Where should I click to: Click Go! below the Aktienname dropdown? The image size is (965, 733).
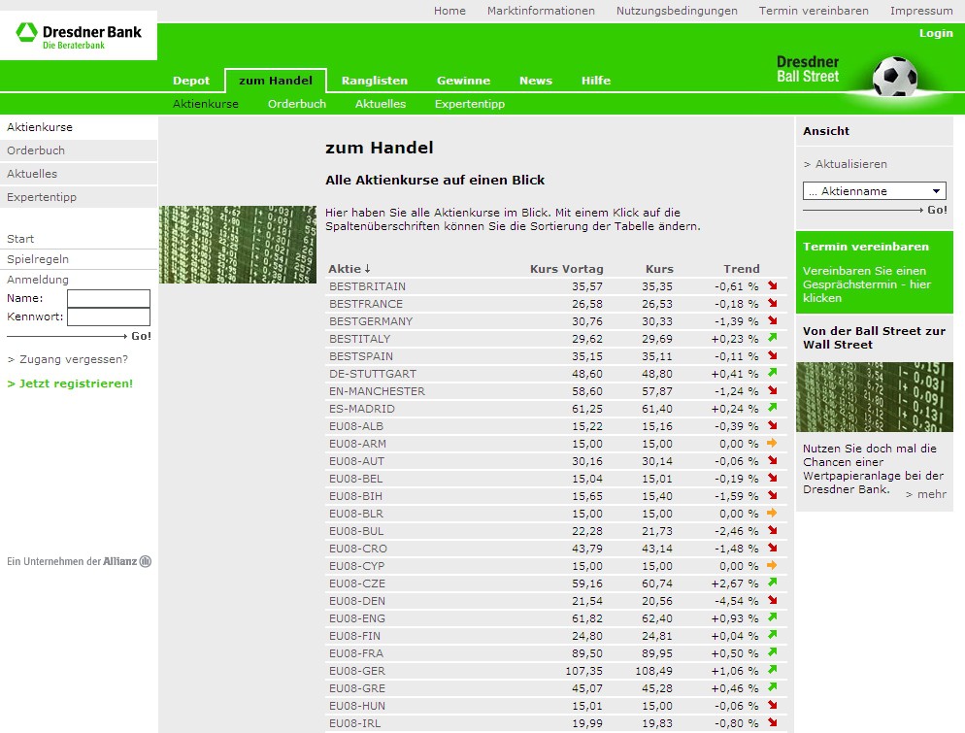click(937, 210)
